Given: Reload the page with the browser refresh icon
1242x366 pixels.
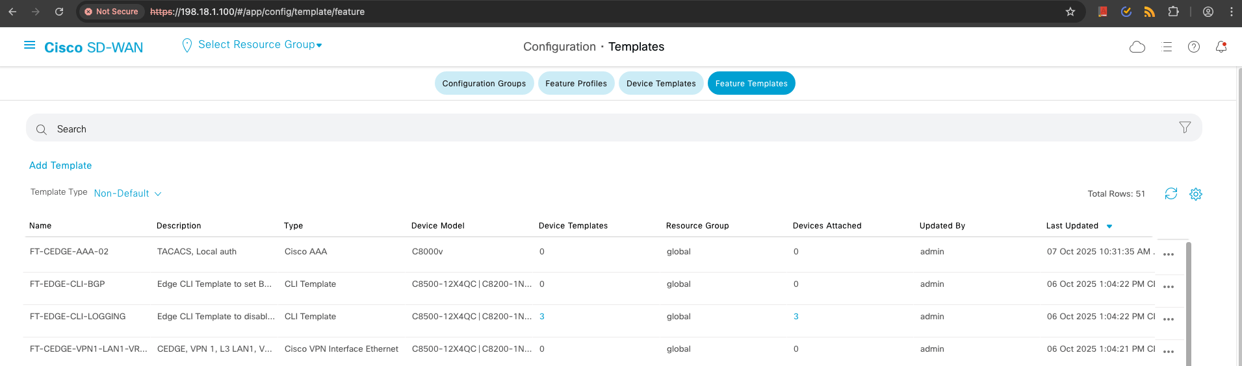Looking at the screenshot, I should [x=59, y=12].
